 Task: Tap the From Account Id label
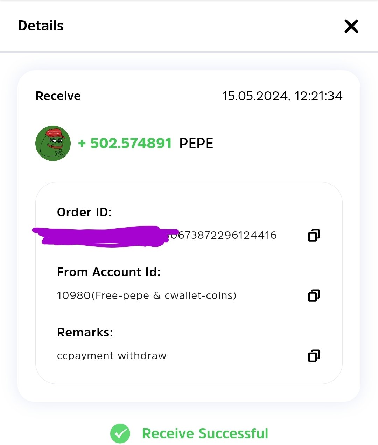109,272
